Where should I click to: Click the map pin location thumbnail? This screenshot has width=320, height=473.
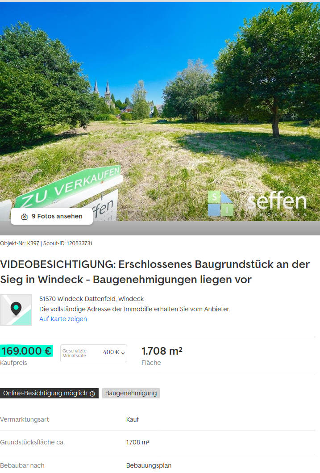coord(16,310)
